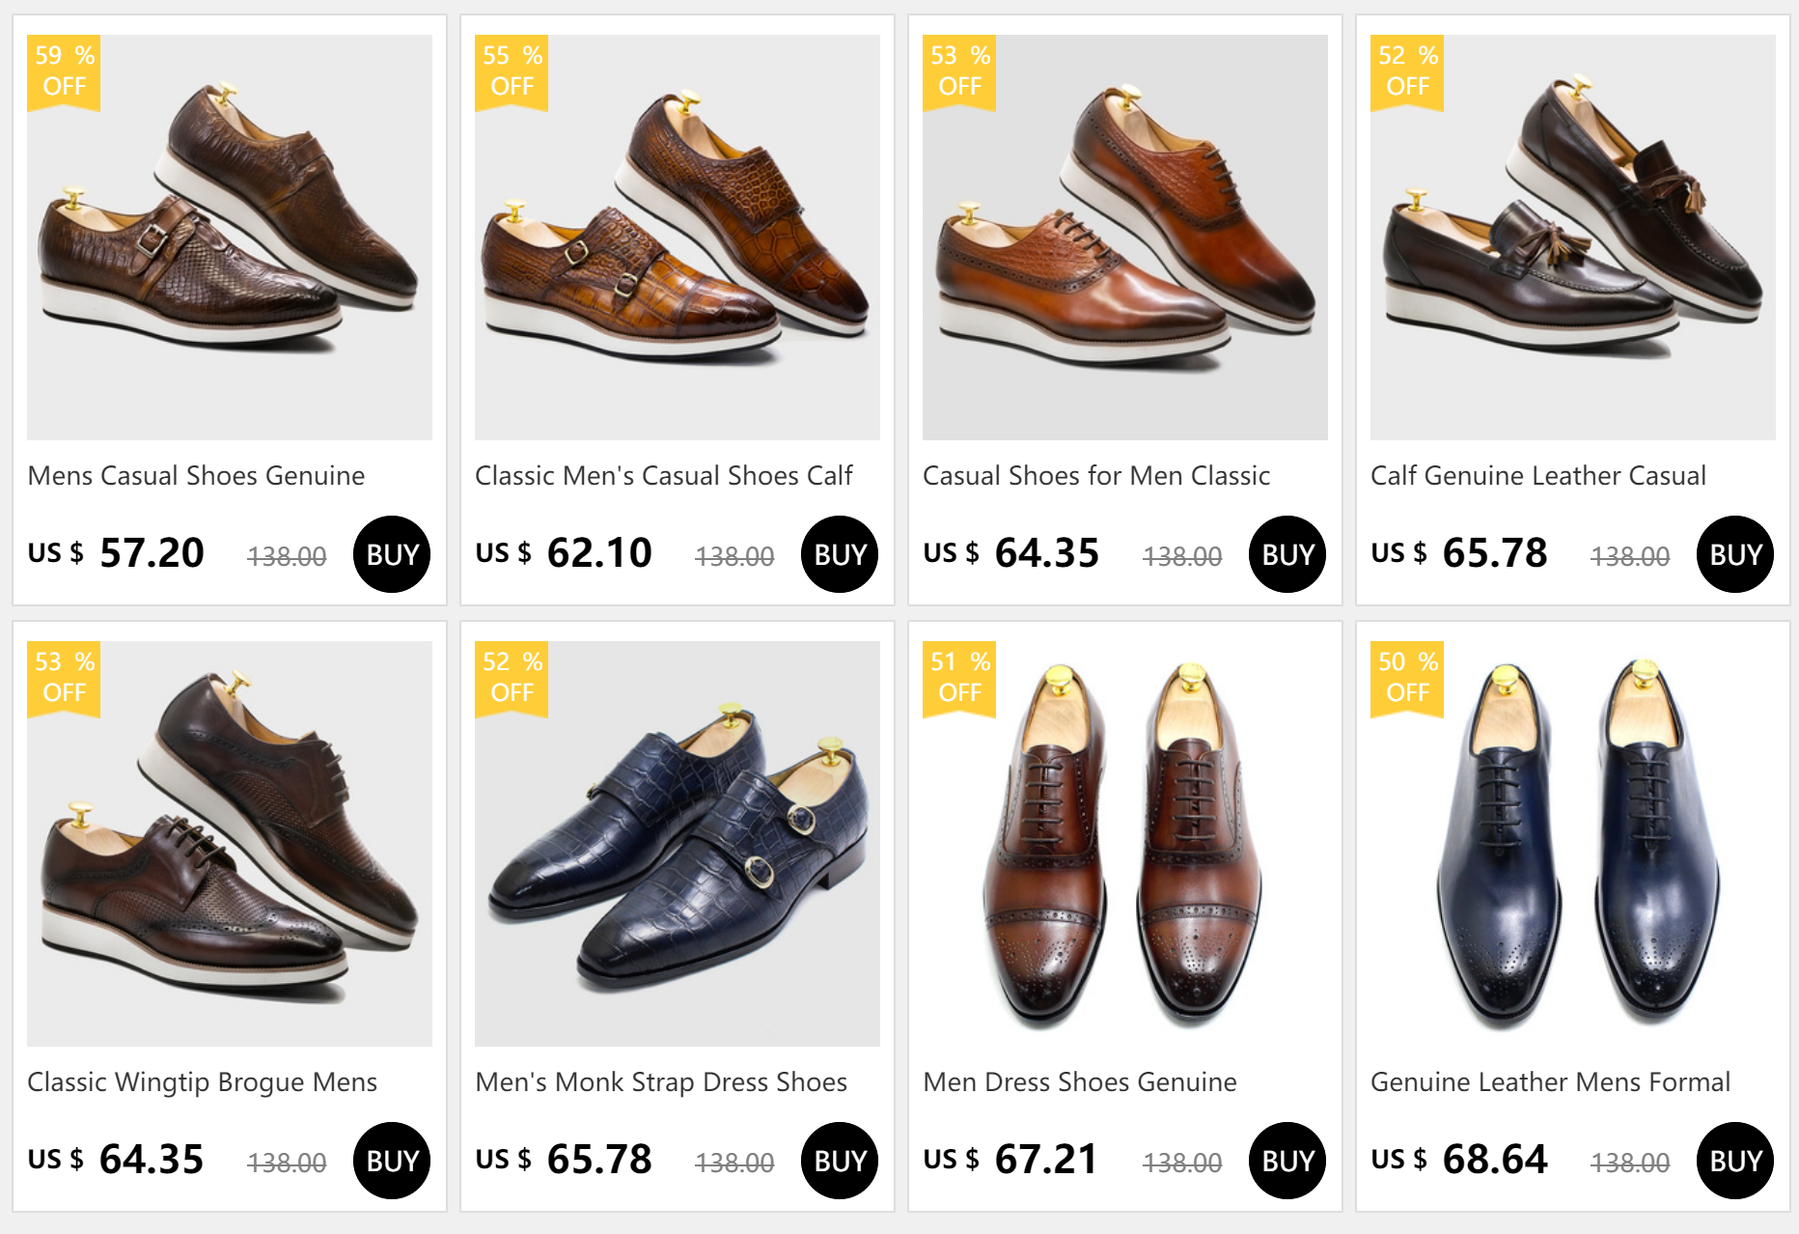View the brown crocodile-pattern buckle shoe image
The width and height of the screenshot is (1799, 1234).
tap(230, 238)
